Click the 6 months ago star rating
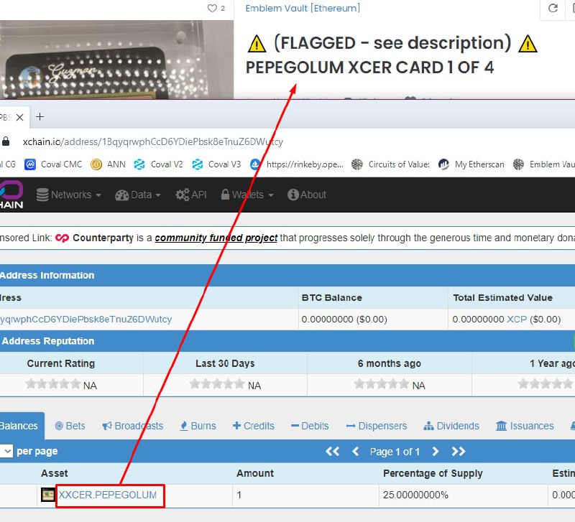 click(382, 384)
